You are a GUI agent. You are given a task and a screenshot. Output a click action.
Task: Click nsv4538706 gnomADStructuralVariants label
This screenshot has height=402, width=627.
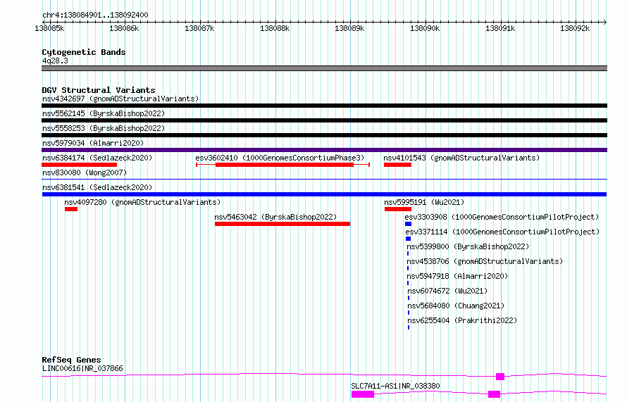(485, 261)
